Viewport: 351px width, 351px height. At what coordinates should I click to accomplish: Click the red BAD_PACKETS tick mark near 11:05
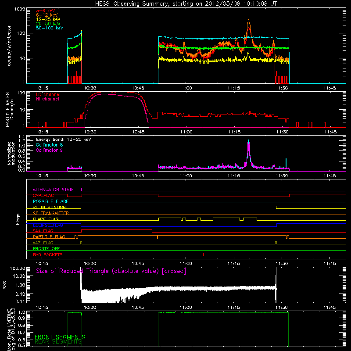click(203, 254)
